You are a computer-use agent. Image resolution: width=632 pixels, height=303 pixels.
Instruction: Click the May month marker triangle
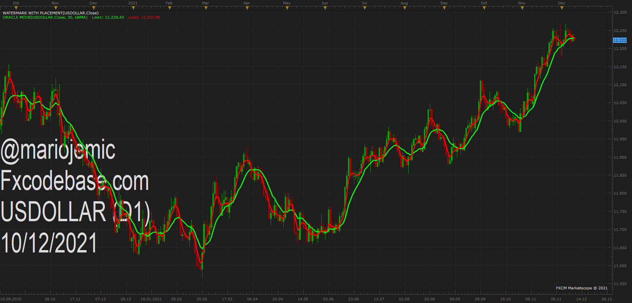click(287, 8)
